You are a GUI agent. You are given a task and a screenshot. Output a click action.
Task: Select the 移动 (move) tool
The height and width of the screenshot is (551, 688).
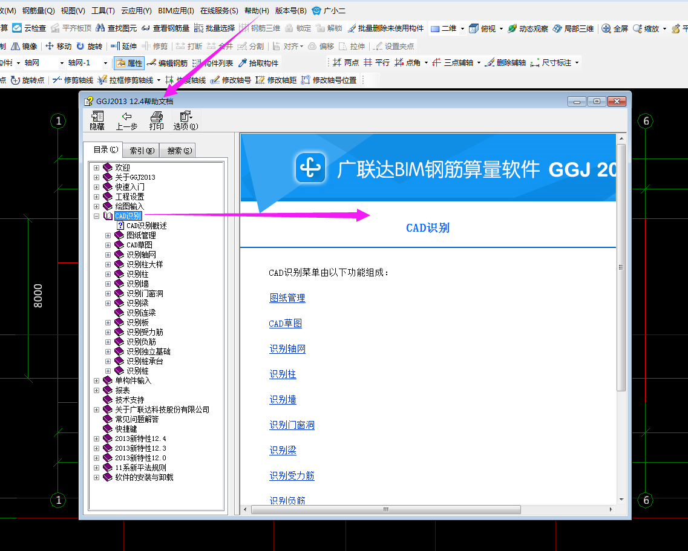coord(58,46)
